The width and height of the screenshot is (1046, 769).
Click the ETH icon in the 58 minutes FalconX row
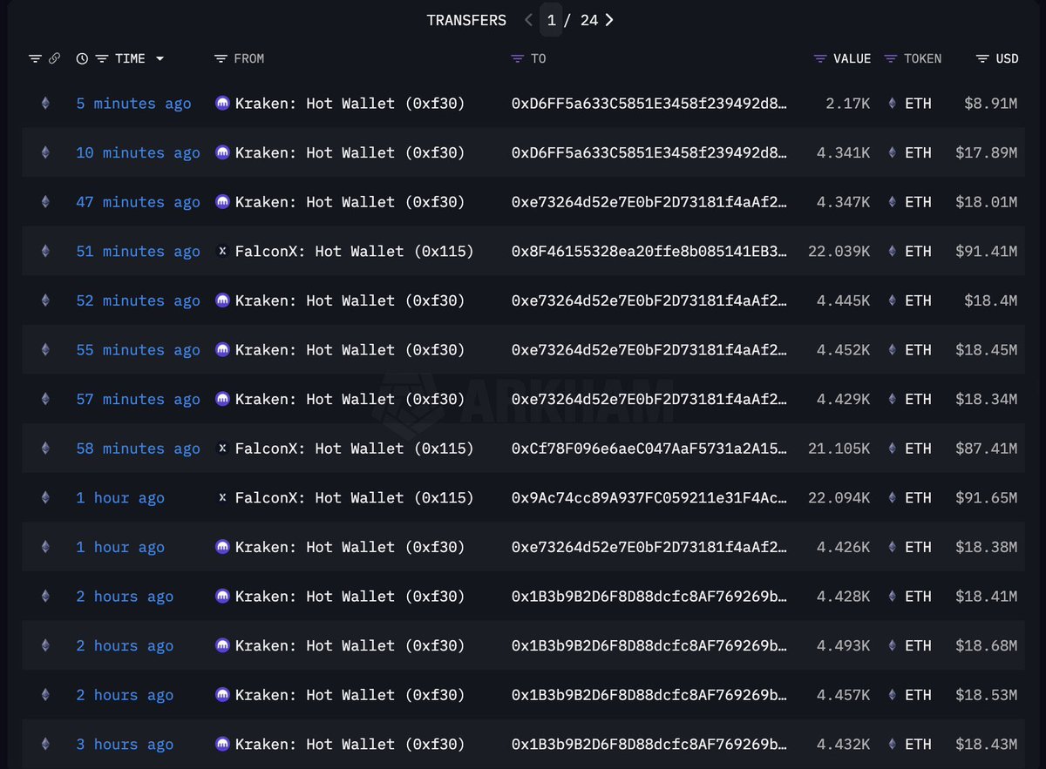891,449
